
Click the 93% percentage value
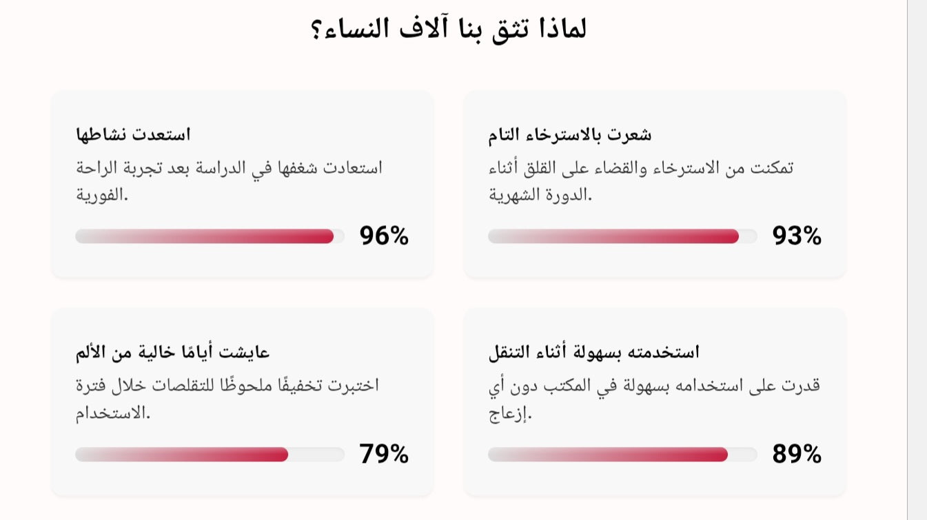click(797, 236)
